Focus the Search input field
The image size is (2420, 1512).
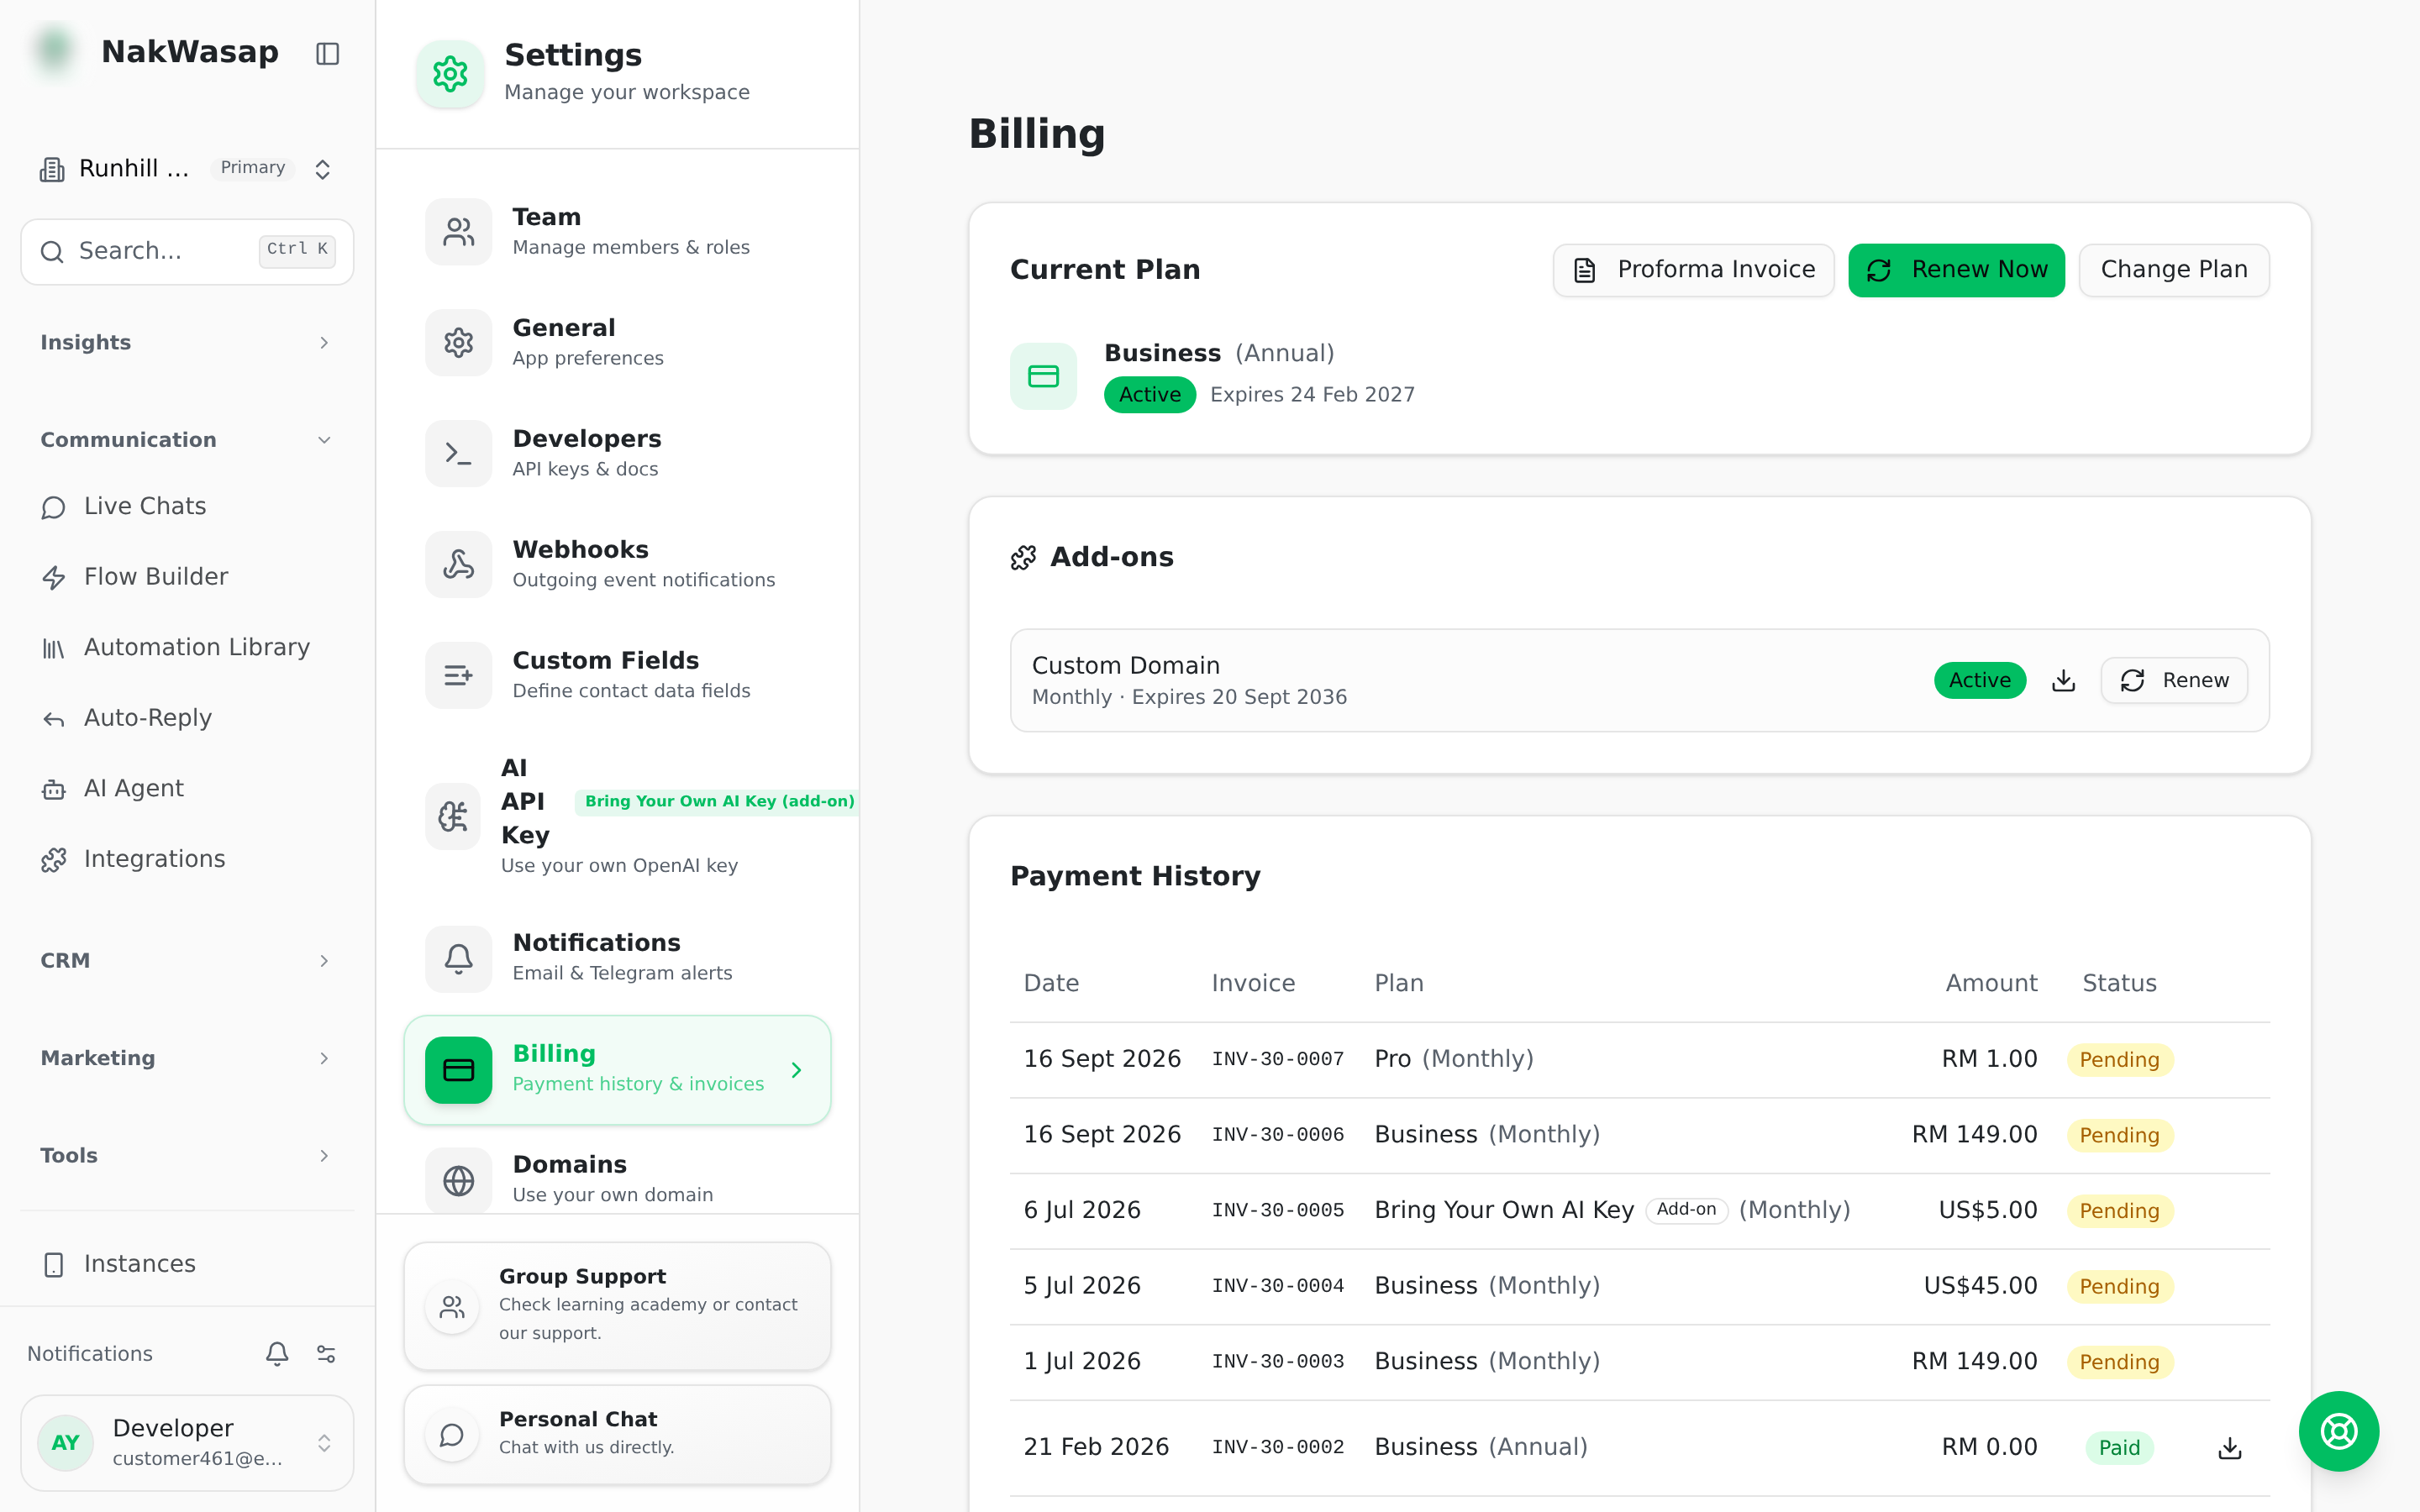[x=187, y=251]
